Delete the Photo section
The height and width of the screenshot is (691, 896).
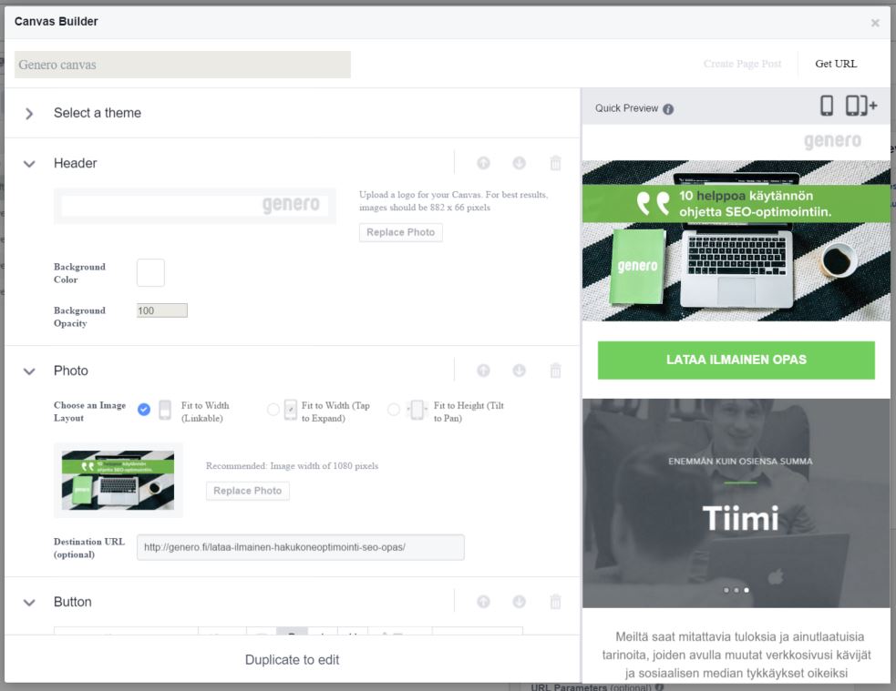point(555,371)
